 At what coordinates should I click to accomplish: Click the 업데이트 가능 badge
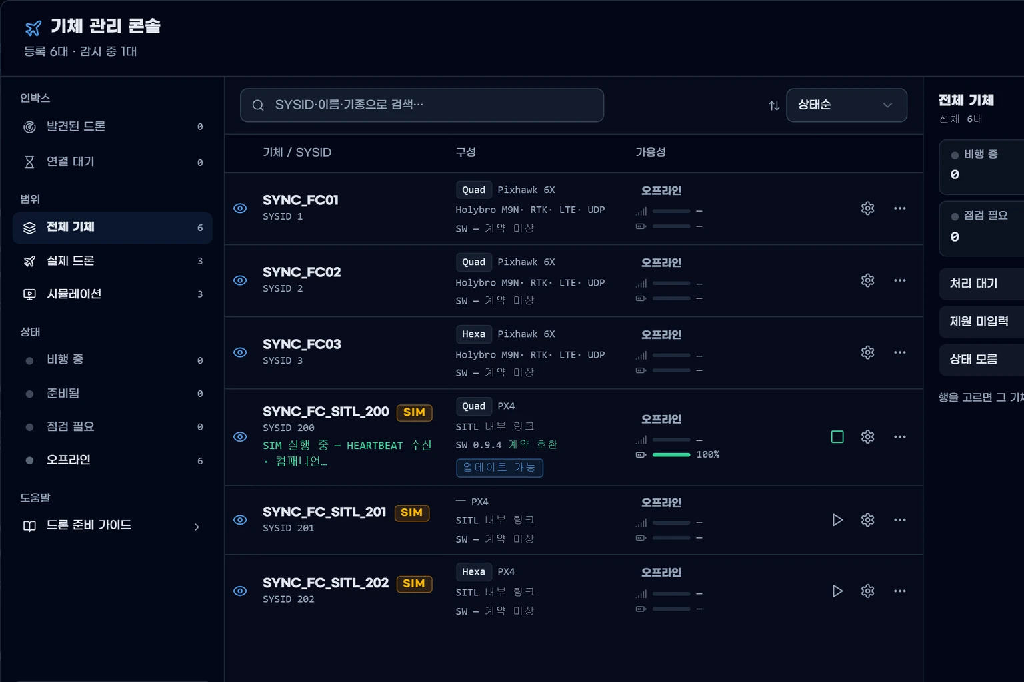(499, 468)
